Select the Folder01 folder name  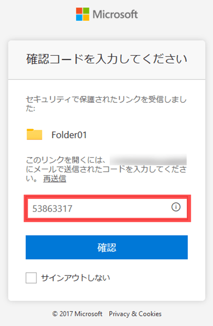tap(69, 135)
